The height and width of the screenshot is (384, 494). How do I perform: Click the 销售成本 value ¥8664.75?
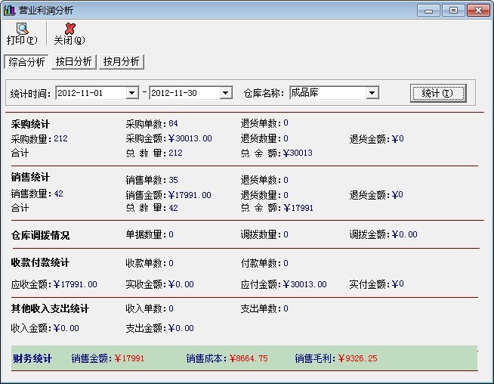tap(248, 358)
